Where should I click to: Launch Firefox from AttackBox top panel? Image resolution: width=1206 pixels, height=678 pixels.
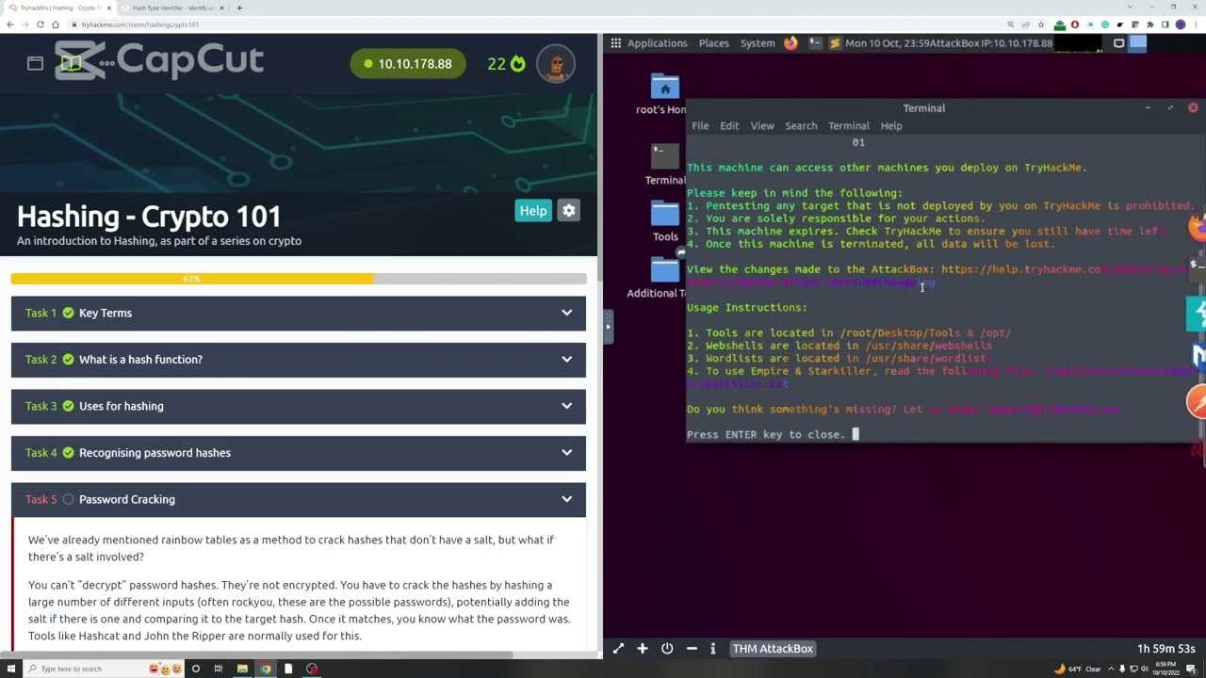click(x=790, y=43)
